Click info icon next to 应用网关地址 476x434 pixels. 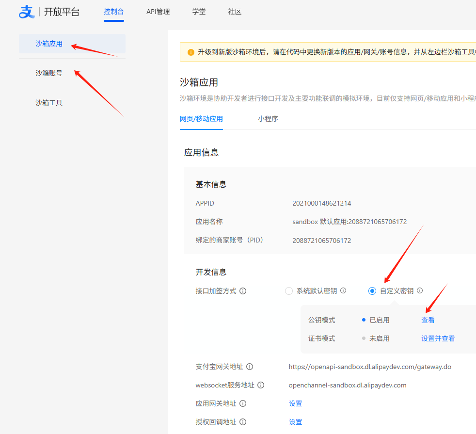coord(243,403)
